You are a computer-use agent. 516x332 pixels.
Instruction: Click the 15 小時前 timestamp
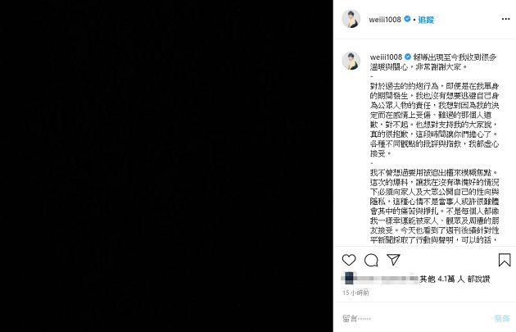[x=355, y=293]
